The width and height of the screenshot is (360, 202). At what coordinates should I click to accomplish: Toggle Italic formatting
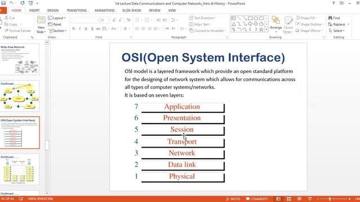tap(80, 29)
